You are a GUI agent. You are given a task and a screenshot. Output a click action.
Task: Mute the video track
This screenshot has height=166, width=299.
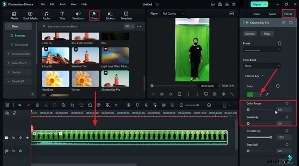pyautogui.click(x=20, y=138)
